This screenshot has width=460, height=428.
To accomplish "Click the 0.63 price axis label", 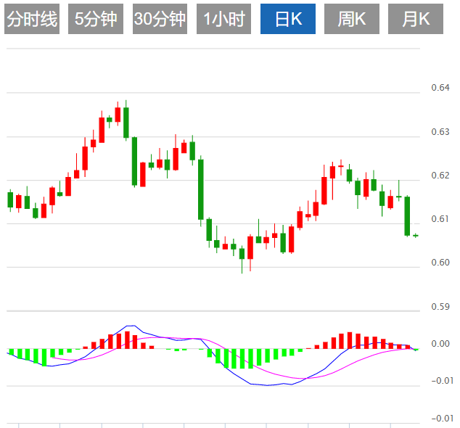I will coord(440,132).
